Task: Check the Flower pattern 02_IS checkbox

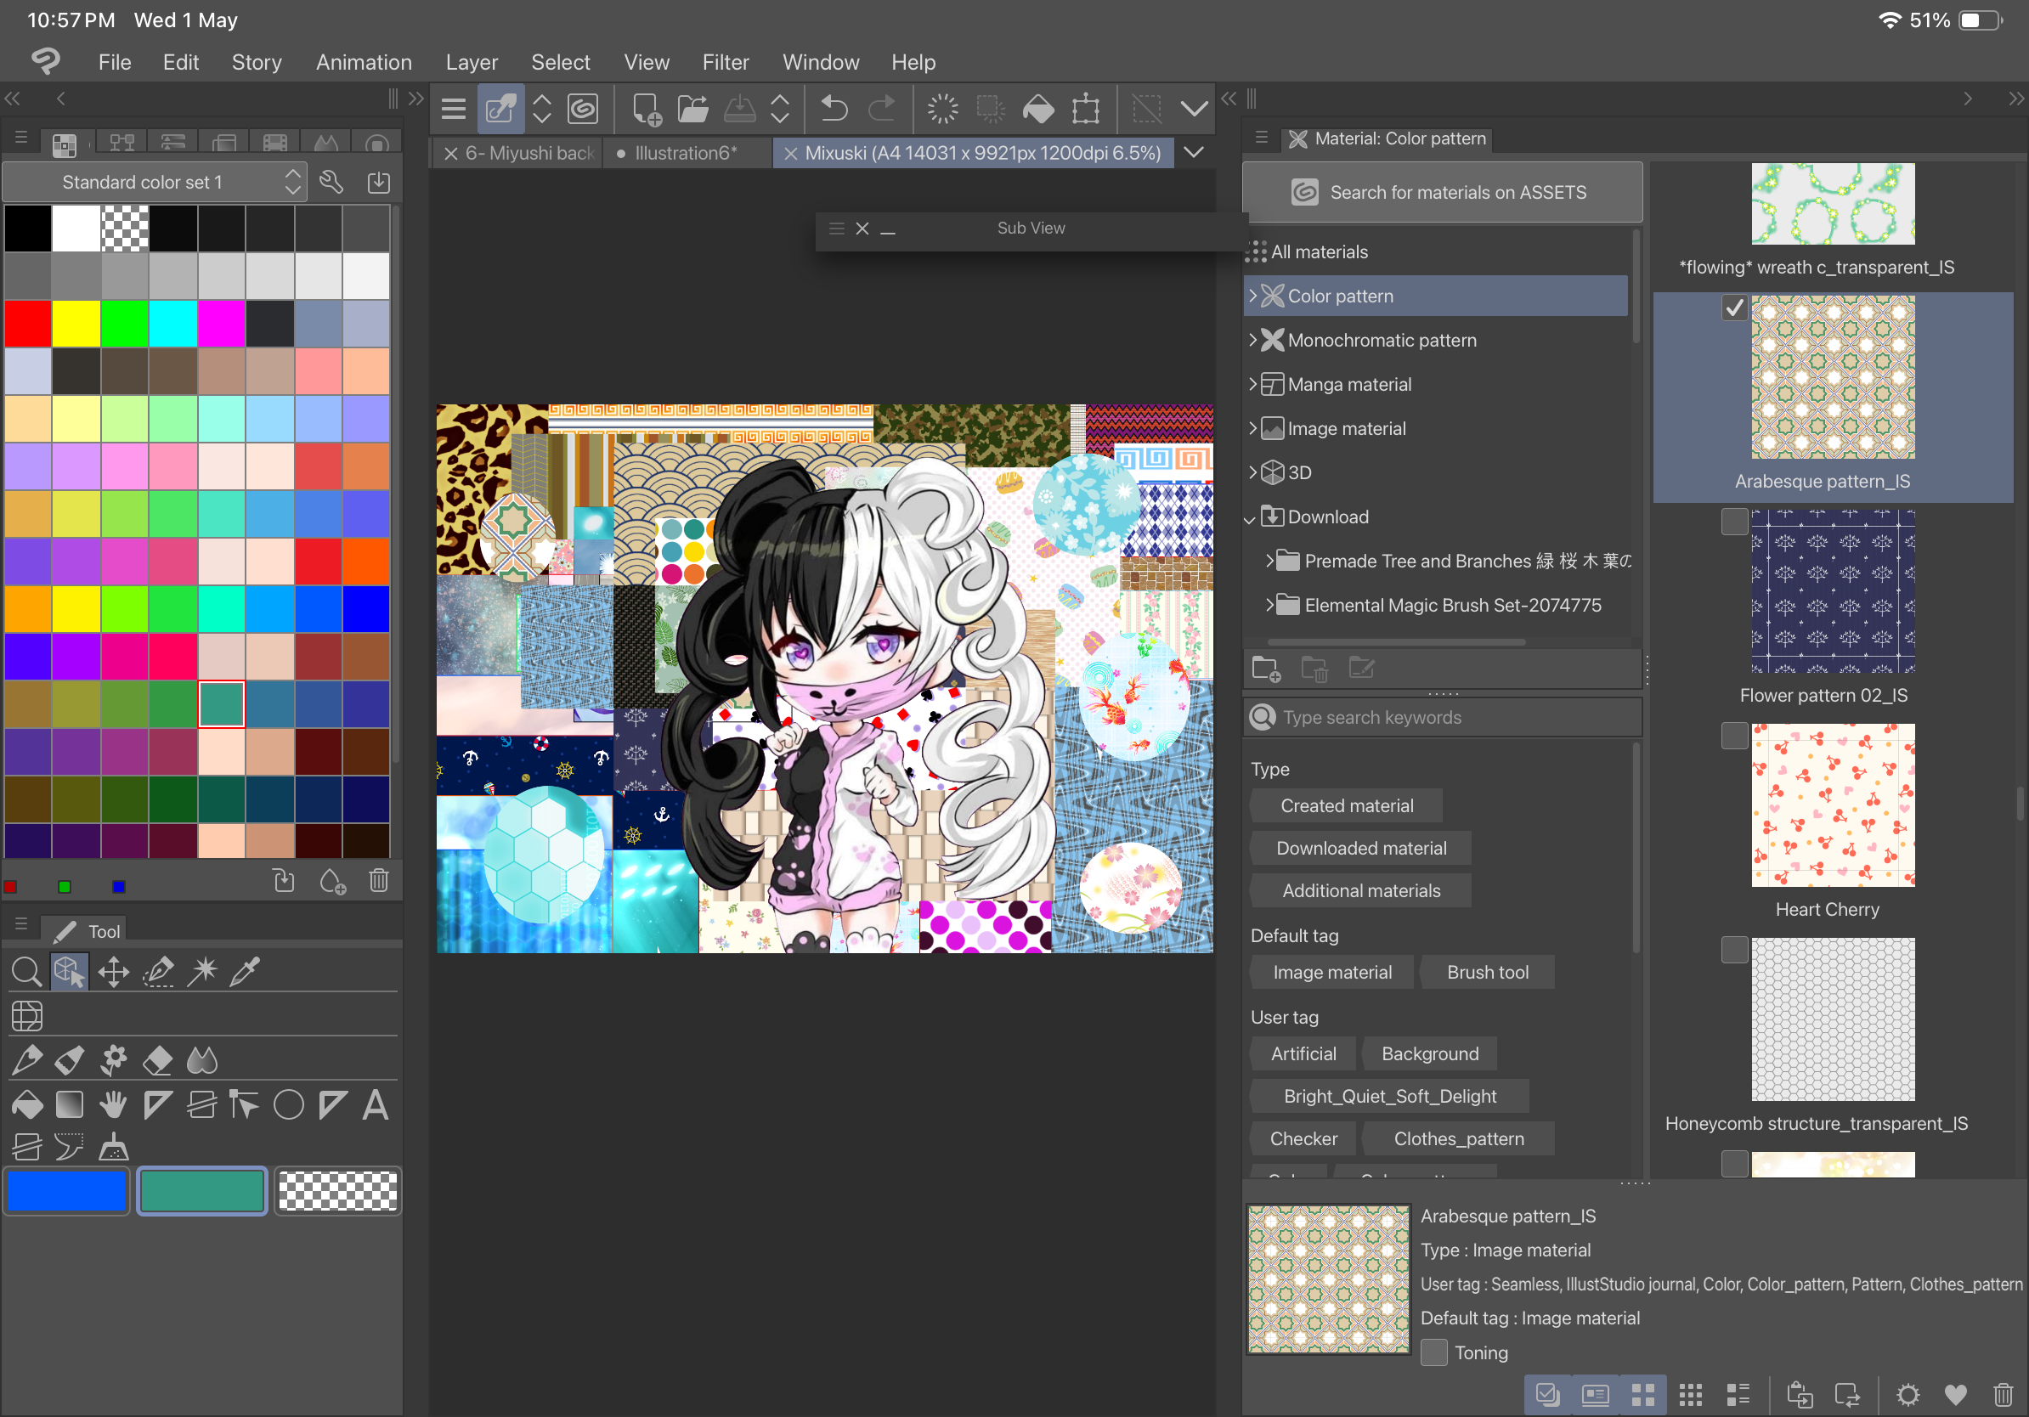Action: (1734, 522)
